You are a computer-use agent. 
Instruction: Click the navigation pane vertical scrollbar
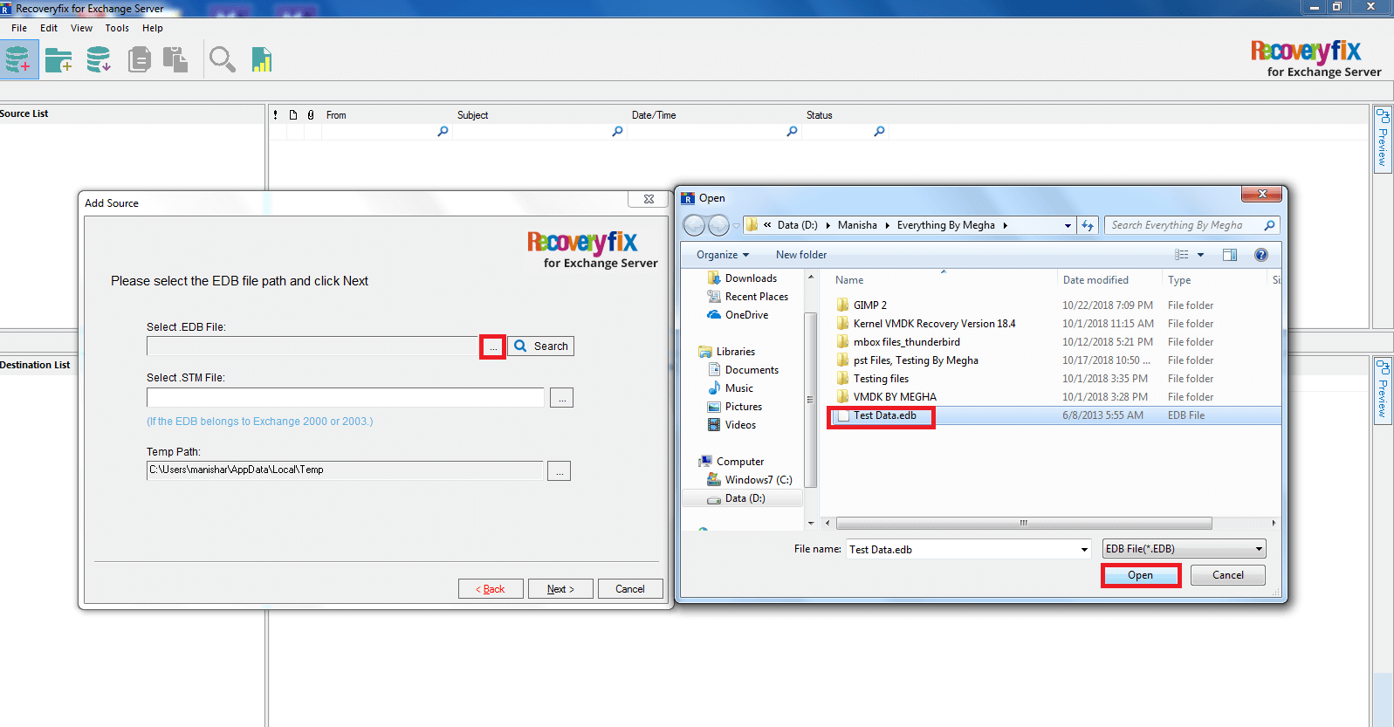point(811,400)
